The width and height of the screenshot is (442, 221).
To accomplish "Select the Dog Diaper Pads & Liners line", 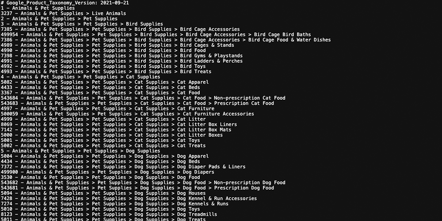I will tap(123, 167).
